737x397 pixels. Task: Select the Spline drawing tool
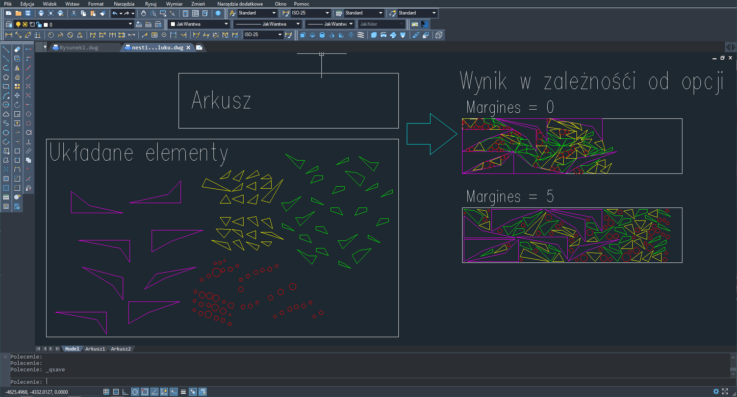(6, 123)
